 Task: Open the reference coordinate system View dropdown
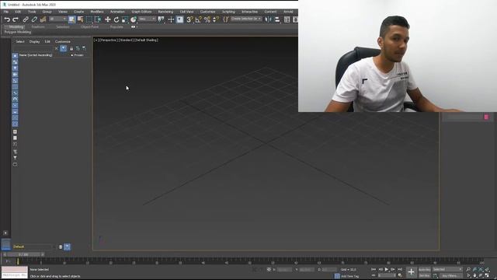point(148,19)
